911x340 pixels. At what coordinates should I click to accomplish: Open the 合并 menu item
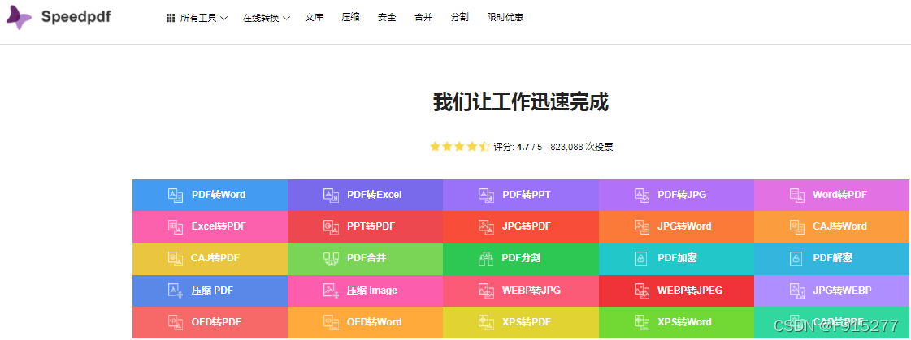pos(423,17)
